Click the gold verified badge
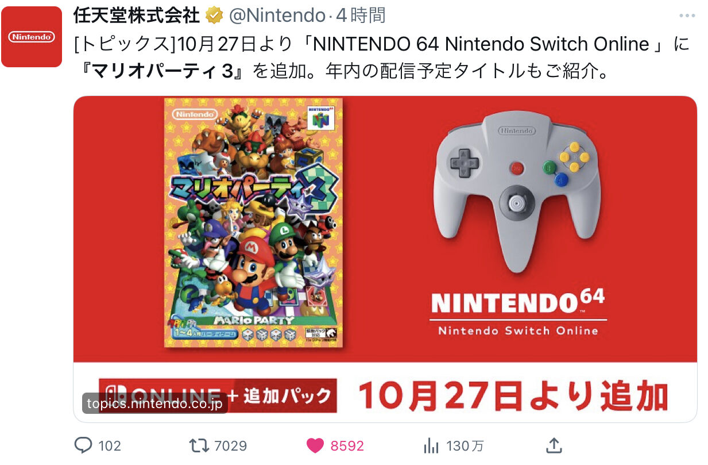Viewport: 708px width, 465px height. click(214, 16)
